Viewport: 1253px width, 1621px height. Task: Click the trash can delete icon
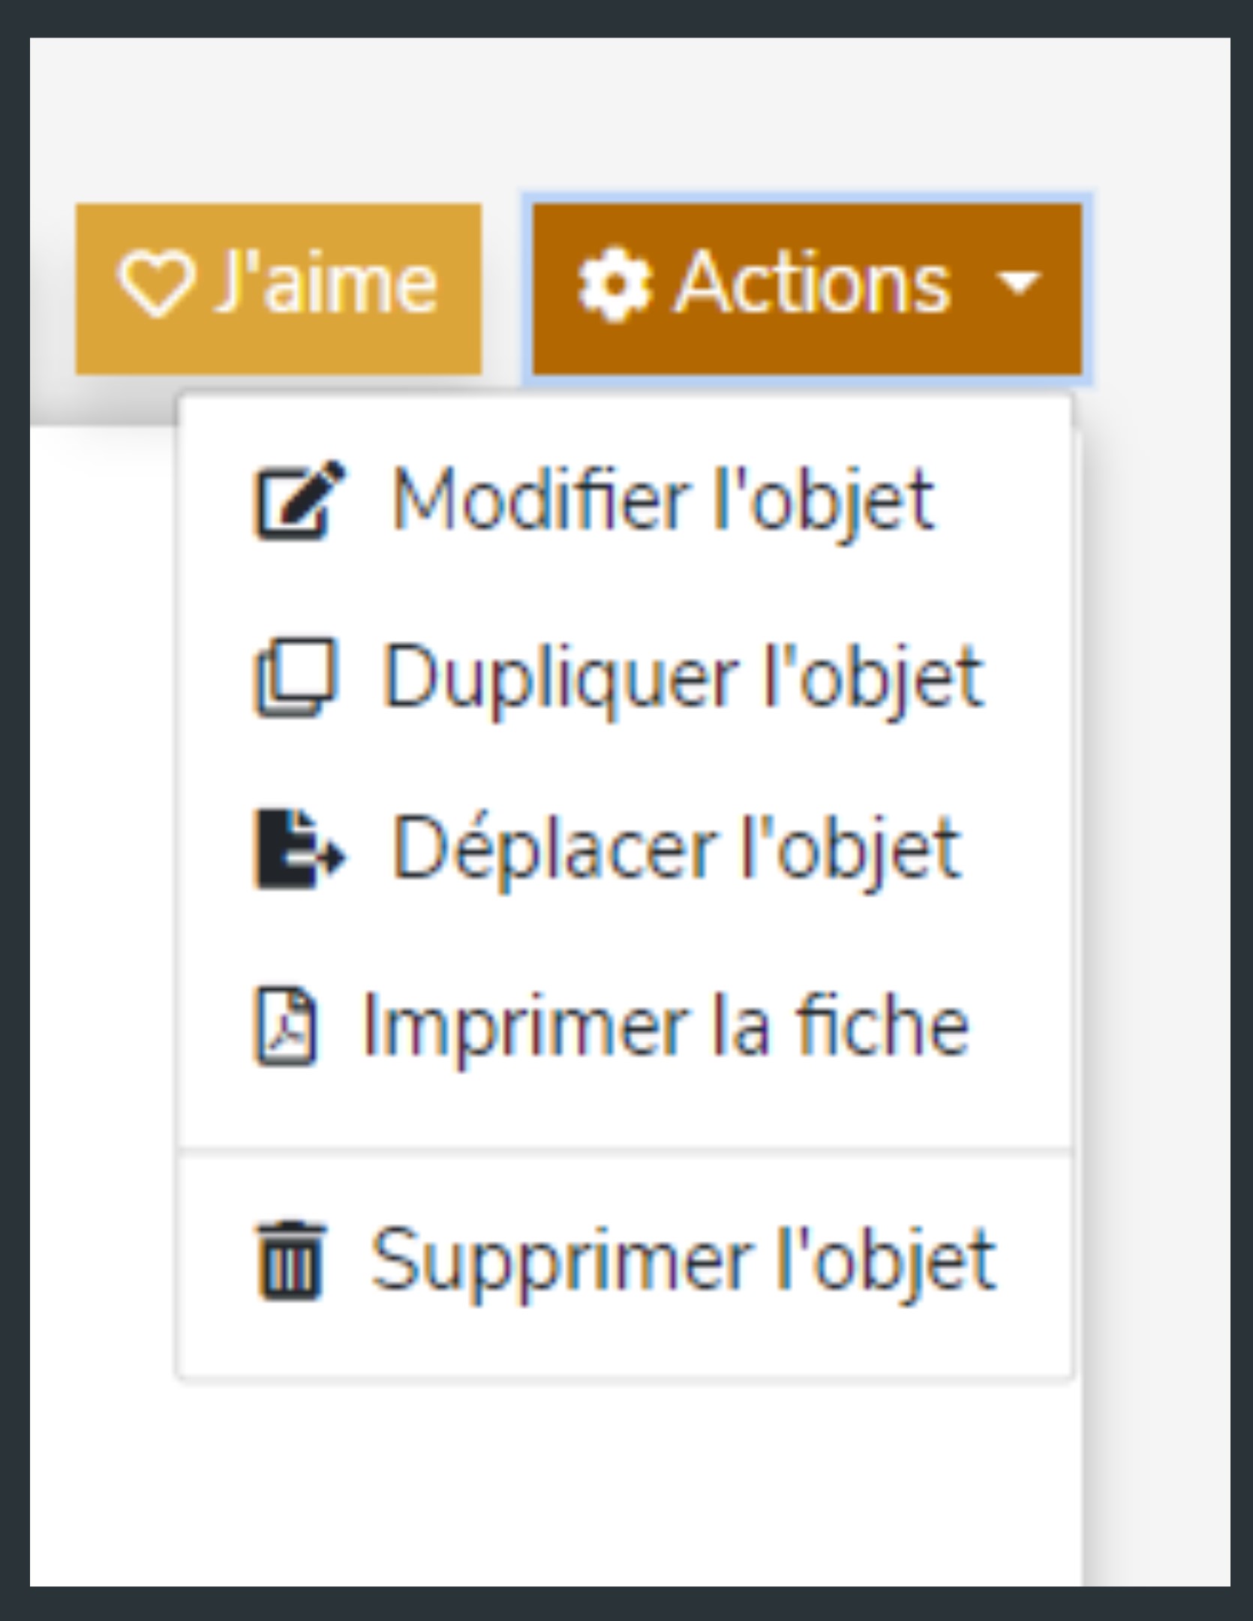tap(290, 1261)
